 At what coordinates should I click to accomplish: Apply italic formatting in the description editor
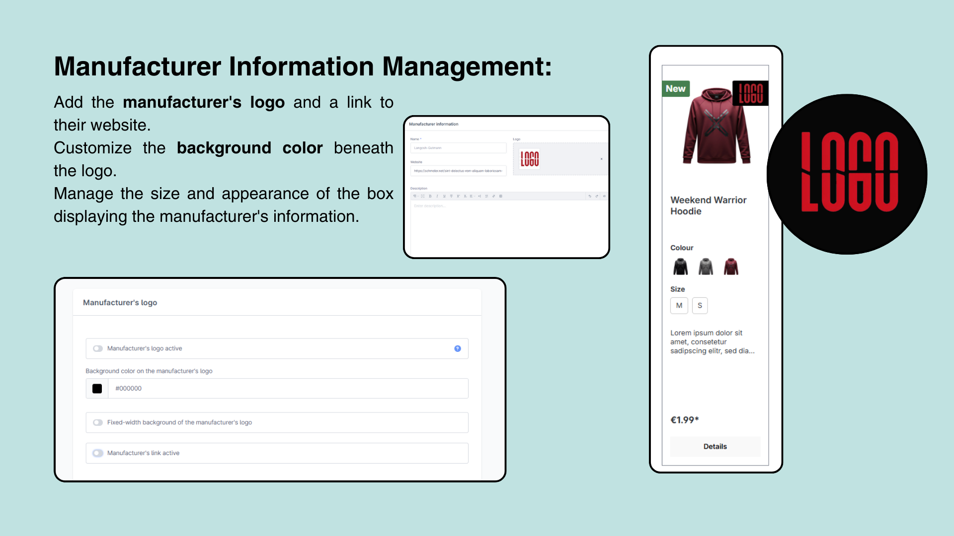tap(437, 196)
